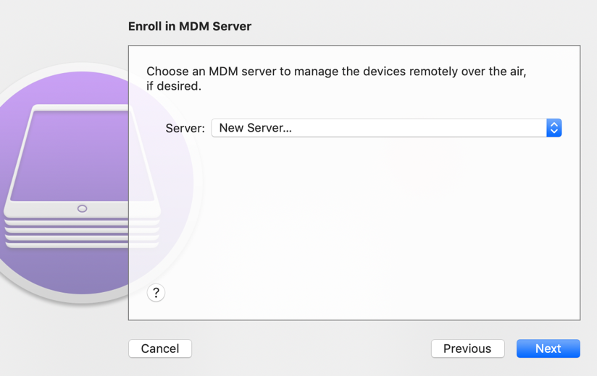Click the gray area between Cancel and Previous
Image resolution: width=597 pixels, height=376 pixels.
pyautogui.click(x=311, y=349)
